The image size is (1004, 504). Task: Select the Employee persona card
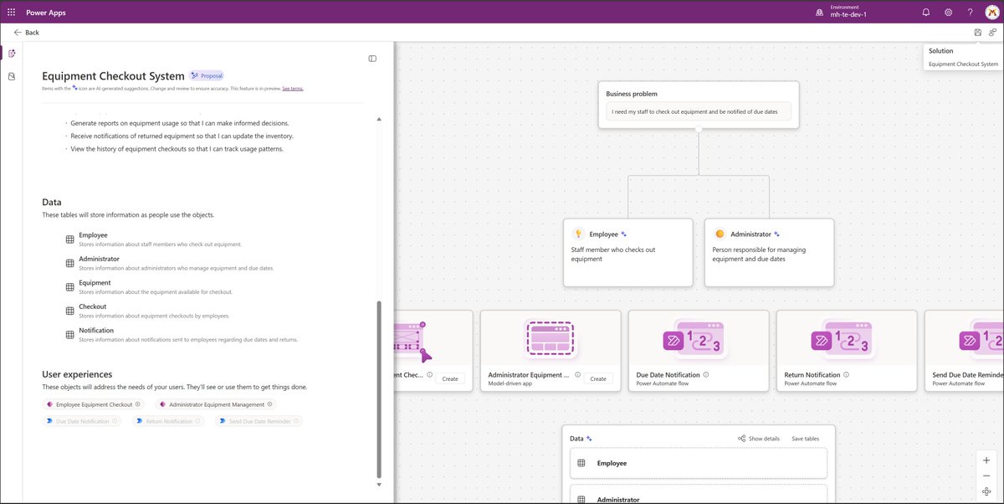point(628,253)
